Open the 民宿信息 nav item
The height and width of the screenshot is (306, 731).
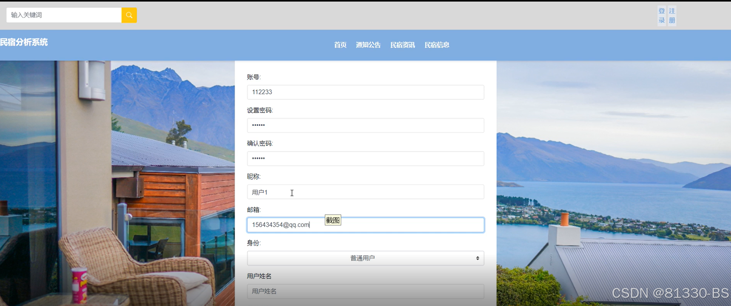point(437,45)
